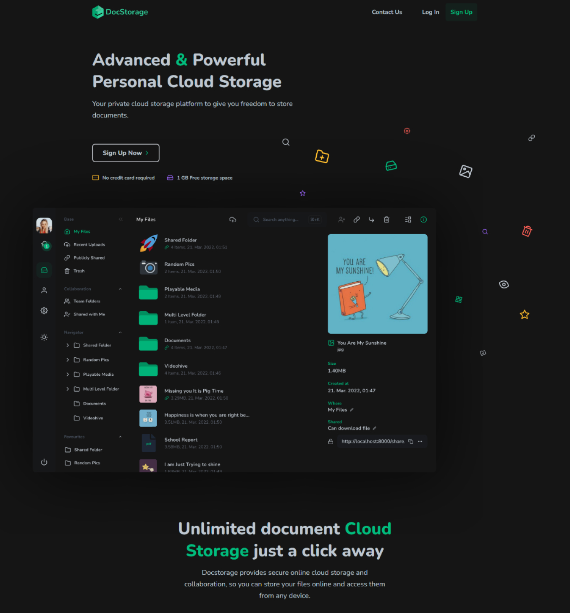Expand the Multi Level Folder tree node
This screenshot has width=570, height=613.
(x=68, y=389)
